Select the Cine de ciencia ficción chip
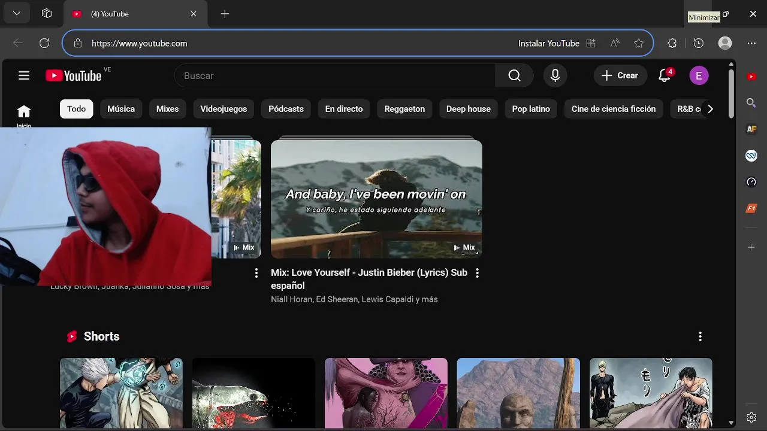The width and height of the screenshot is (767, 431). pyautogui.click(x=614, y=109)
